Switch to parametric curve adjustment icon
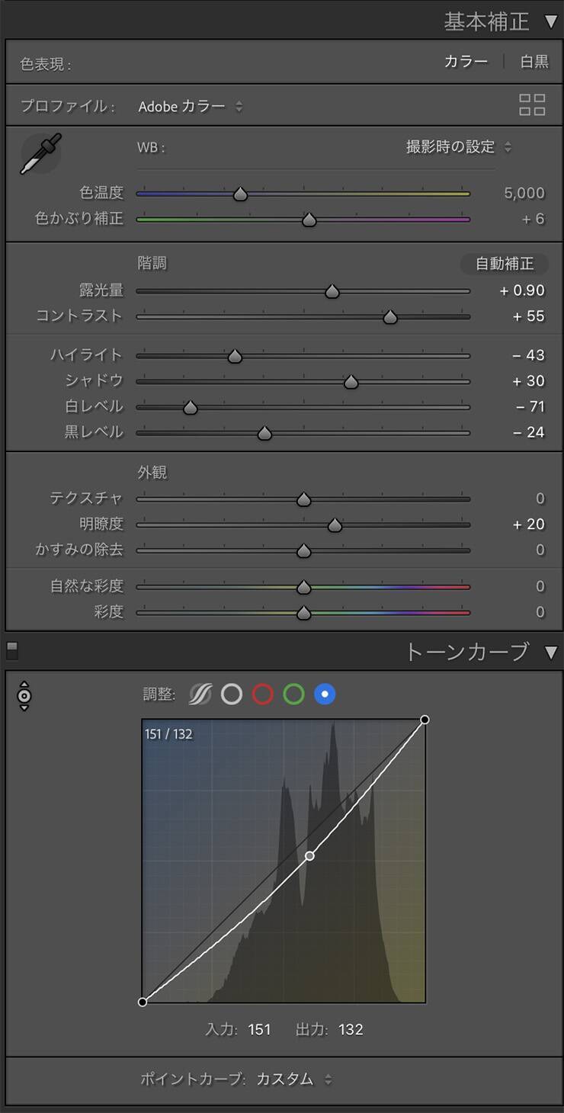This screenshot has height=1113, width=564. point(200,694)
